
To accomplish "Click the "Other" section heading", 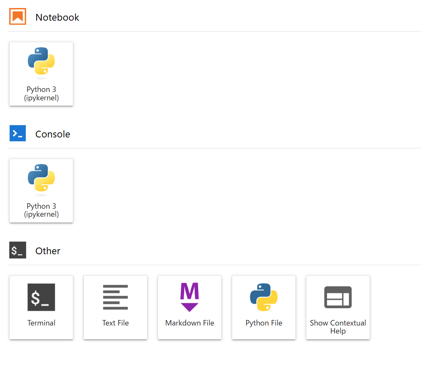I will [x=48, y=251].
